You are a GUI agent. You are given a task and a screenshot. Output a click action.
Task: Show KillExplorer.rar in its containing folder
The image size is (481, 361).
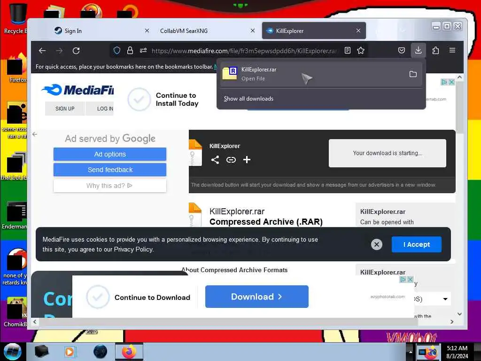[413, 74]
